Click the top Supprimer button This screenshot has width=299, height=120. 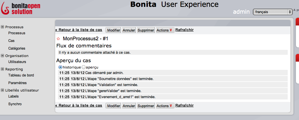tap(146, 30)
